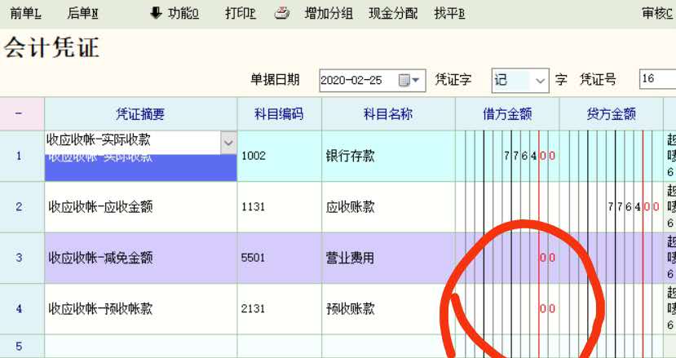Expand the 凭证摘要 dropdown arrow in row 1

(x=228, y=143)
